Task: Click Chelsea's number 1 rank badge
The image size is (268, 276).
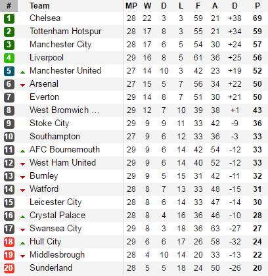Action: coord(9,18)
